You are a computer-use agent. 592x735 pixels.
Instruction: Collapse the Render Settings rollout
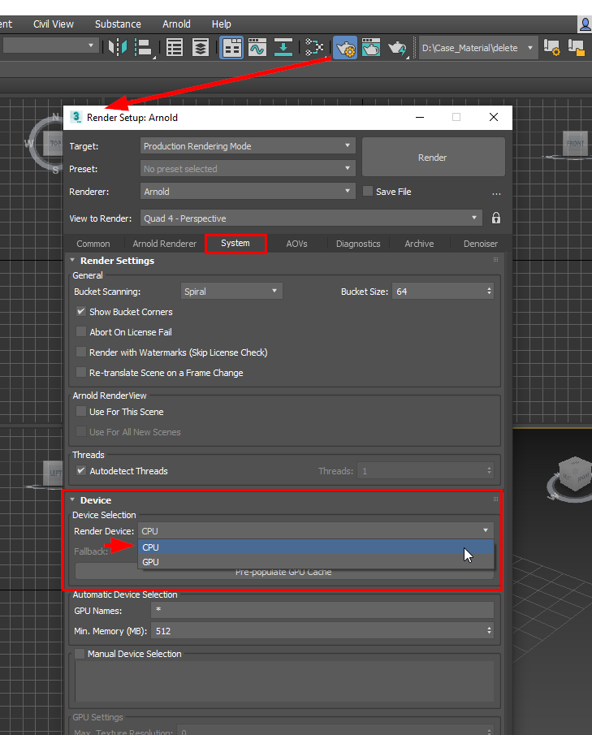tap(72, 260)
